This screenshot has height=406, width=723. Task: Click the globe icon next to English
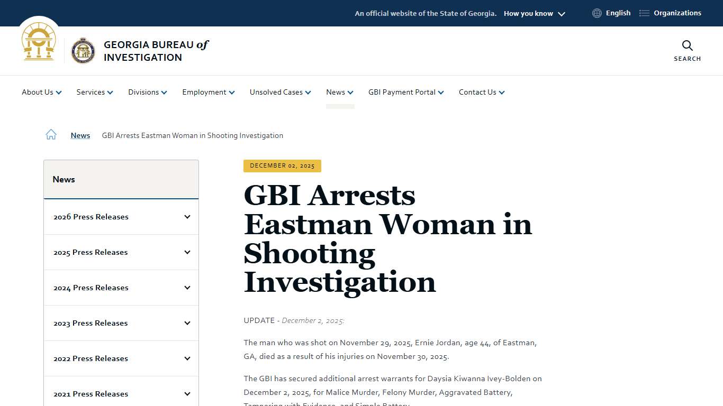click(x=597, y=13)
